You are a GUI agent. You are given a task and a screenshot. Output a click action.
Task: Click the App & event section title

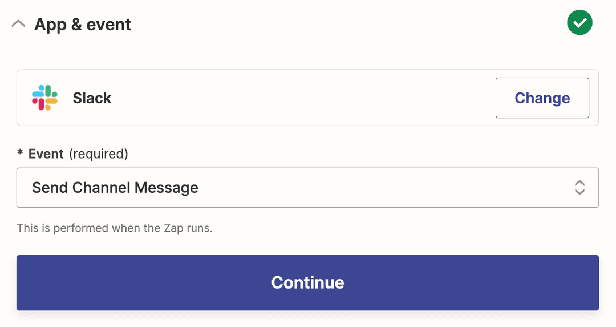83,25
